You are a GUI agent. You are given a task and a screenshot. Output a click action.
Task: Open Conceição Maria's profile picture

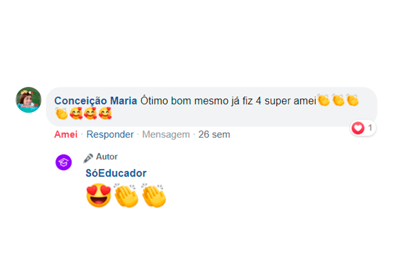click(29, 100)
